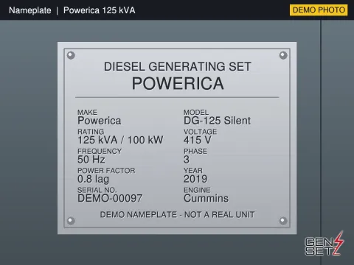Click the frequency value '50 Hz'
Screen dimensions: 354x265
tap(91, 159)
